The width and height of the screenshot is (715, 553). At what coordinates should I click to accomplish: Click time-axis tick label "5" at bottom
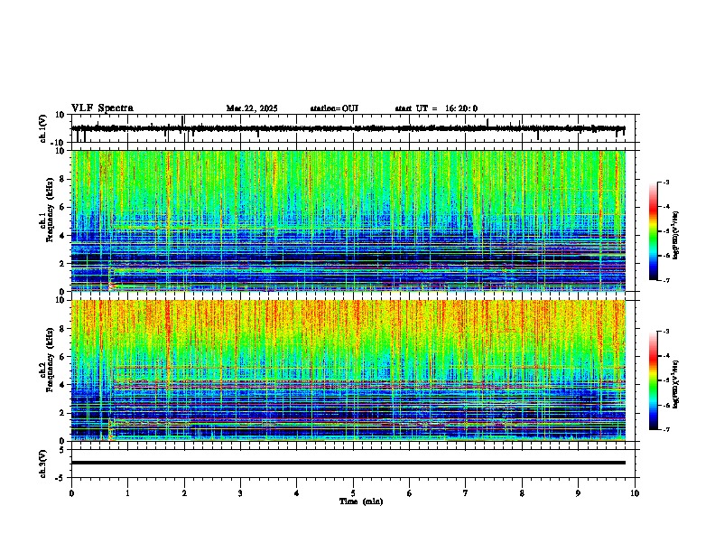click(x=353, y=493)
